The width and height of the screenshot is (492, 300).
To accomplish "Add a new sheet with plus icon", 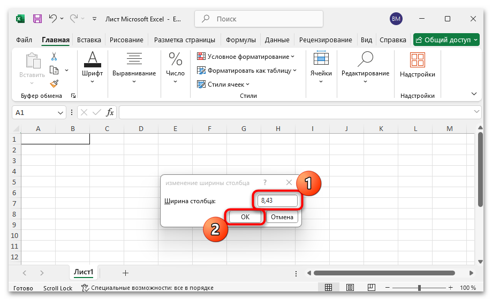I will [x=125, y=273].
